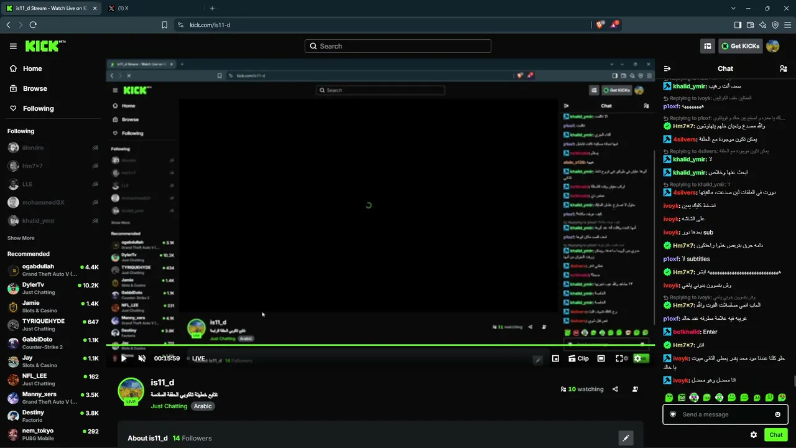Image resolution: width=796 pixels, height=448 pixels.
Task: Open recommended channel Destiny
Action: pyautogui.click(x=53, y=416)
